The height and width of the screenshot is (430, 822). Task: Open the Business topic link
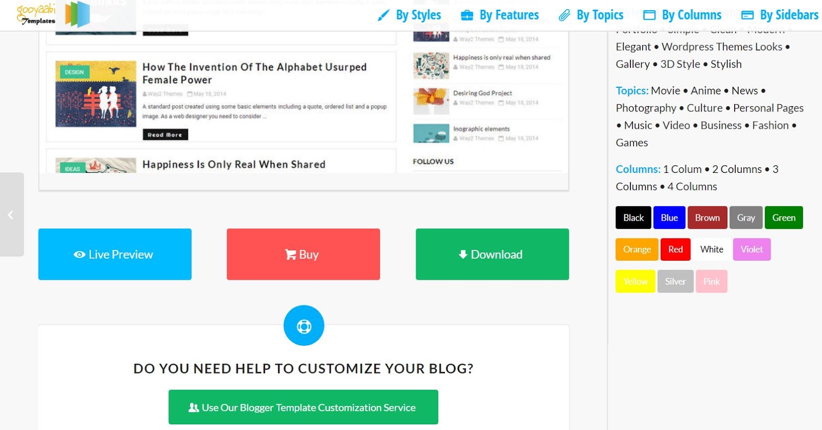pyautogui.click(x=721, y=126)
